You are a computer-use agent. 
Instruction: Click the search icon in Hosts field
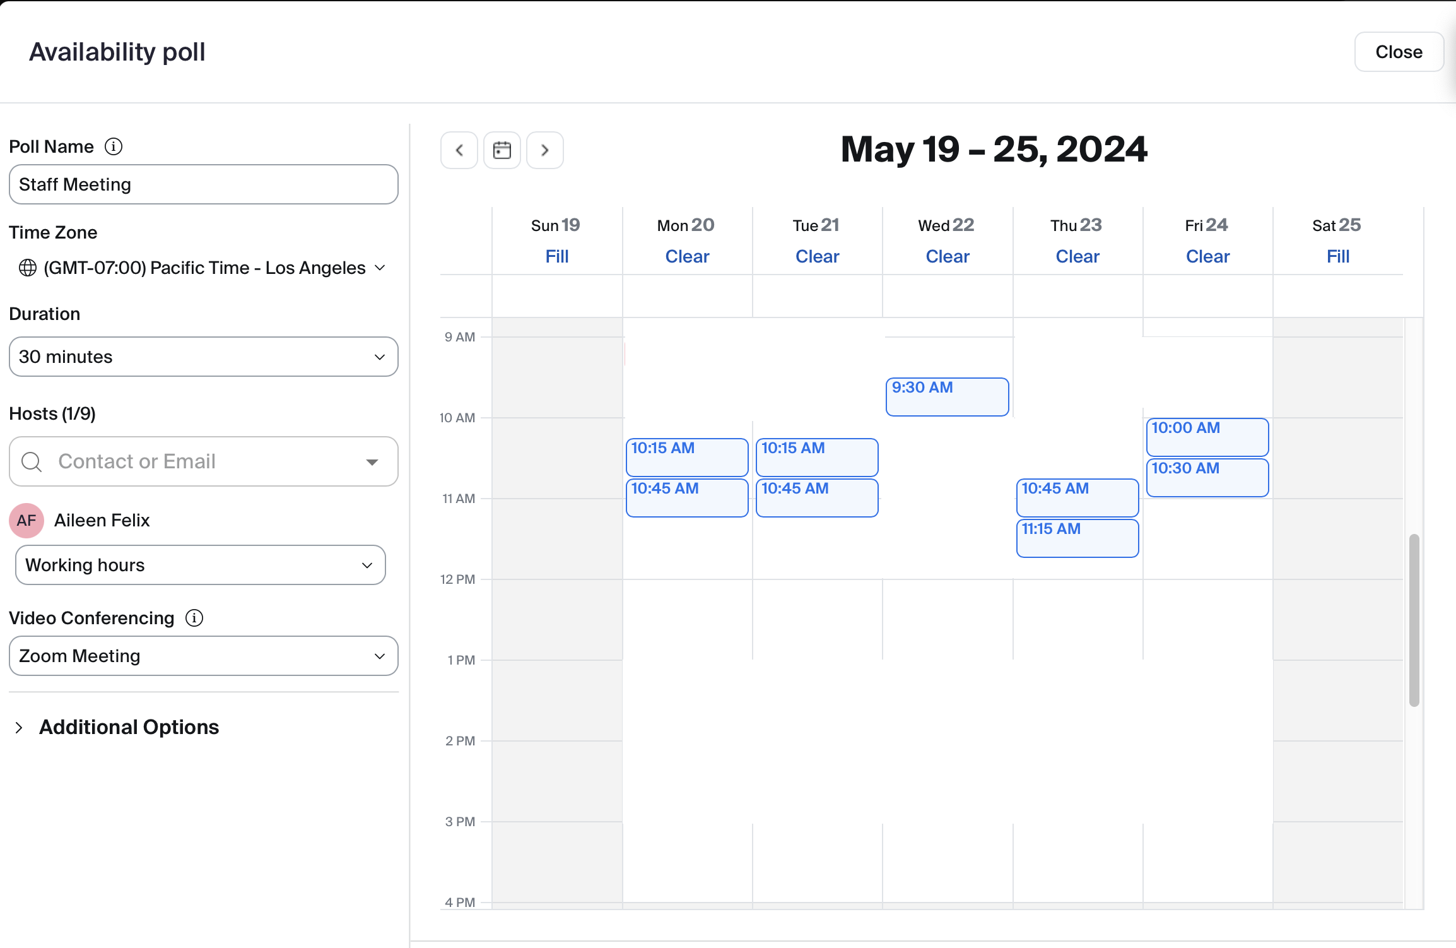(x=32, y=461)
